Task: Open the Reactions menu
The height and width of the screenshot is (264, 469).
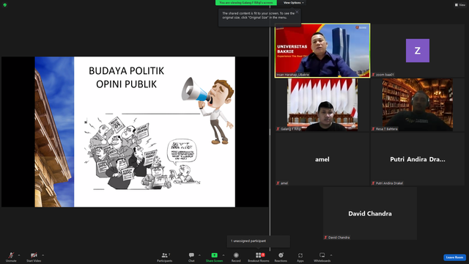Action: pyautogui.click(x=281, y=257)
